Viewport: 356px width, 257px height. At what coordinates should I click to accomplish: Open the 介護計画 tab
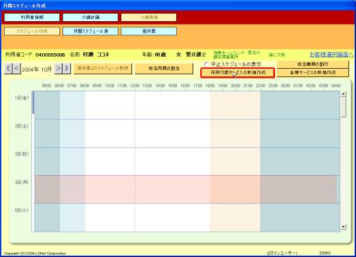(x=91, y=17)
